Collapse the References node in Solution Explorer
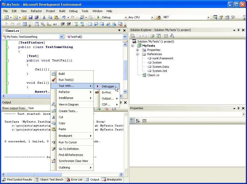The image size is (247, 184). 137,54
